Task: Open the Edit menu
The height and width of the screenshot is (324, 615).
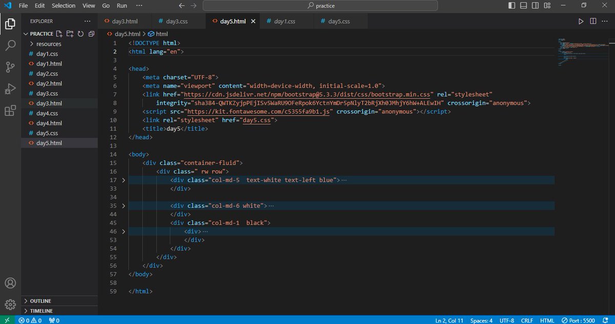Action: pyautogui.click(x=40, y=6)
